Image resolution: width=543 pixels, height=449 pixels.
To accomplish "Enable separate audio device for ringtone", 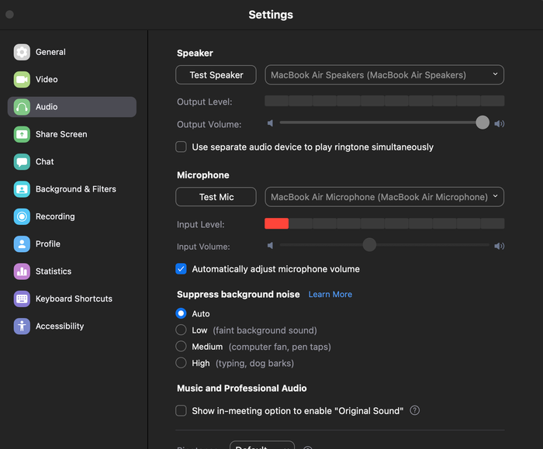I will pyautogui.click(x=181, y=147).
